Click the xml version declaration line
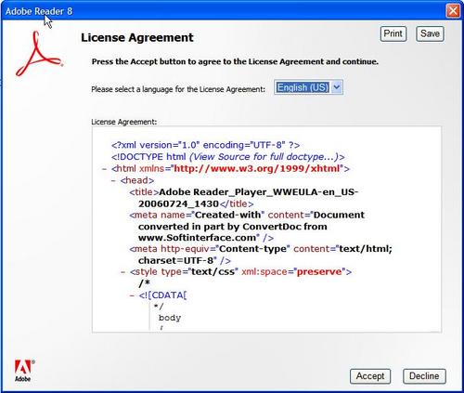464x393 pixels. point(205,145)
